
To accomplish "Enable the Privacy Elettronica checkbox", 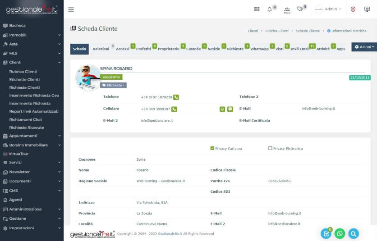I will [270, 148].
